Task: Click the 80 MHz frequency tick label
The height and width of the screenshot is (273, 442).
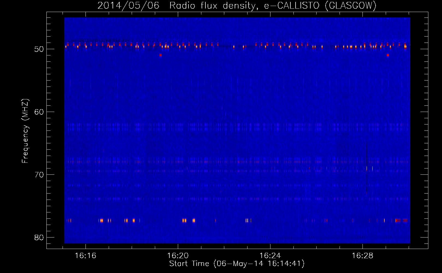Action: [39, 238]
